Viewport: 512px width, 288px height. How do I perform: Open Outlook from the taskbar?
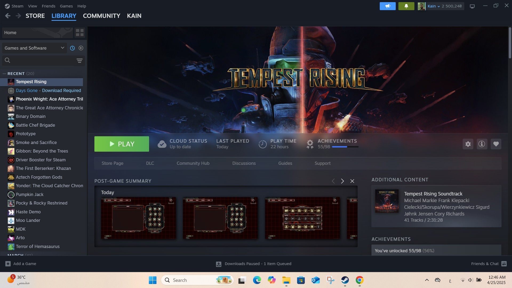pos(316,280)
